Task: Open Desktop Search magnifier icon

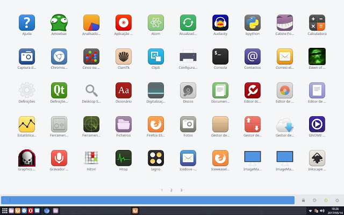Action: 91,90
